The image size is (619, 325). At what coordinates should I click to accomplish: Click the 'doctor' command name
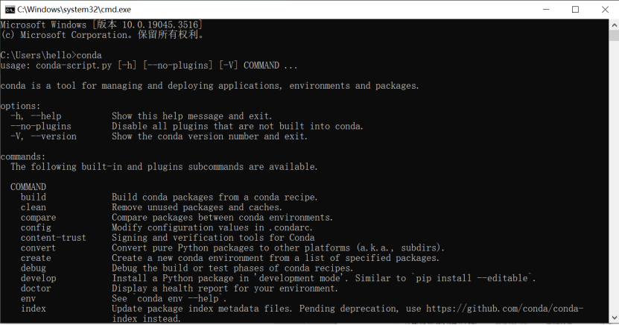[x=36, y=288]
